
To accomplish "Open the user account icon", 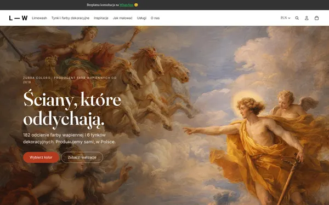I will (x=307, y=18).
